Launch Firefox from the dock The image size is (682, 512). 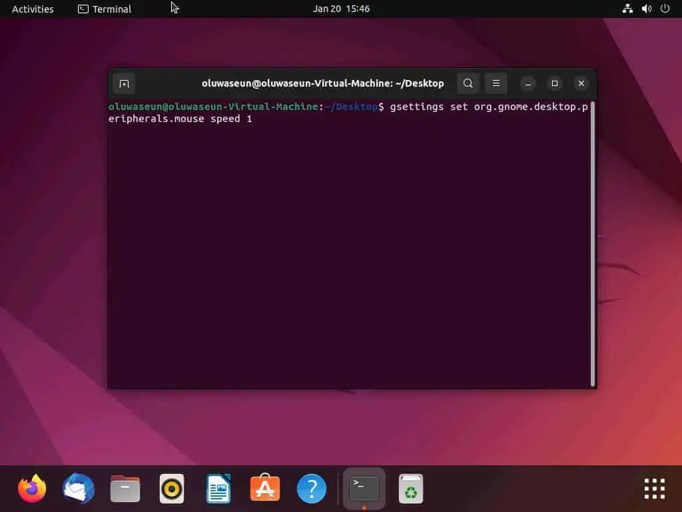pyautogui.click(x=31, y=488)
